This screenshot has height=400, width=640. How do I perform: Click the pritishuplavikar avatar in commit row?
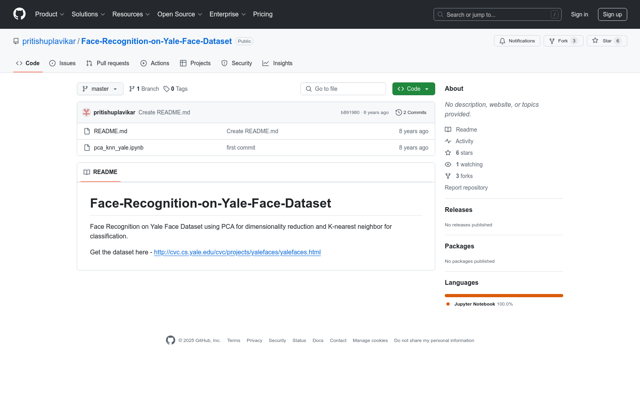click(x=86, y=112)
